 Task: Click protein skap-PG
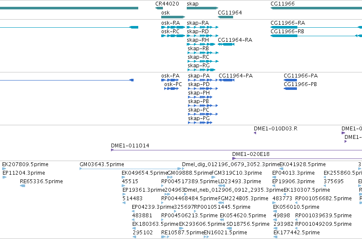click(x=200, y=123)
